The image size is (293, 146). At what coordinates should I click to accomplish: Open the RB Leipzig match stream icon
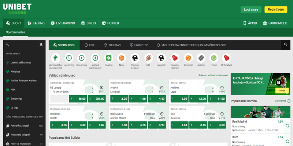(x=101, y=88)
